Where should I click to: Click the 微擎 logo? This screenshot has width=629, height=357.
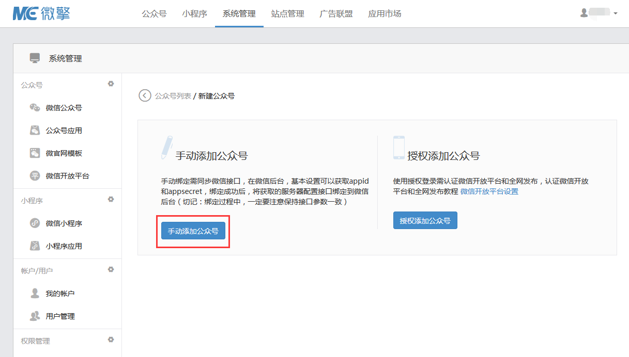(41, 13)
